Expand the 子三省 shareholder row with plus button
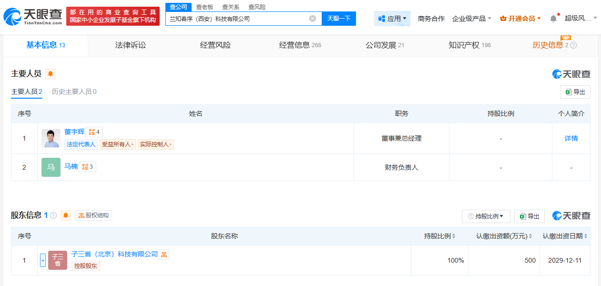The height and width of the screenshot is (286, 601). [43, 260]
